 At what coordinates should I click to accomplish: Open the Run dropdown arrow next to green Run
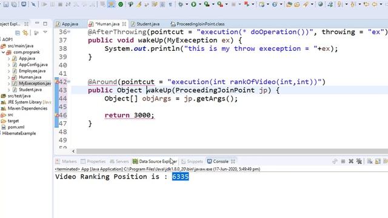(200, 4)
